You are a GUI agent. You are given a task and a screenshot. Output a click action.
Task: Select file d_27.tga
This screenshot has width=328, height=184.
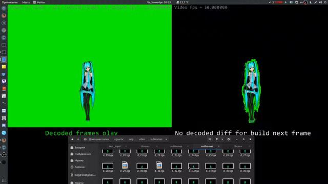pyautogui.click(x=245, y=153)
